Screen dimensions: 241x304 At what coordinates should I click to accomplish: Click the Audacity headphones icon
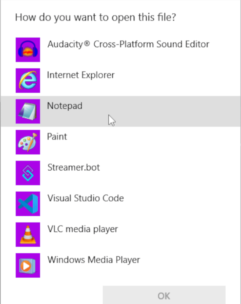coord(28,50)
